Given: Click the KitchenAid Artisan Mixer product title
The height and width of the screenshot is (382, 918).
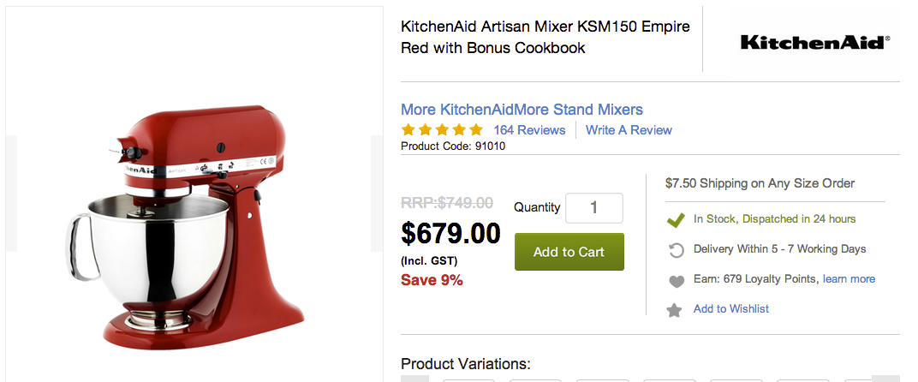Looking at the screenshot, I should click(x=545, y=37).
